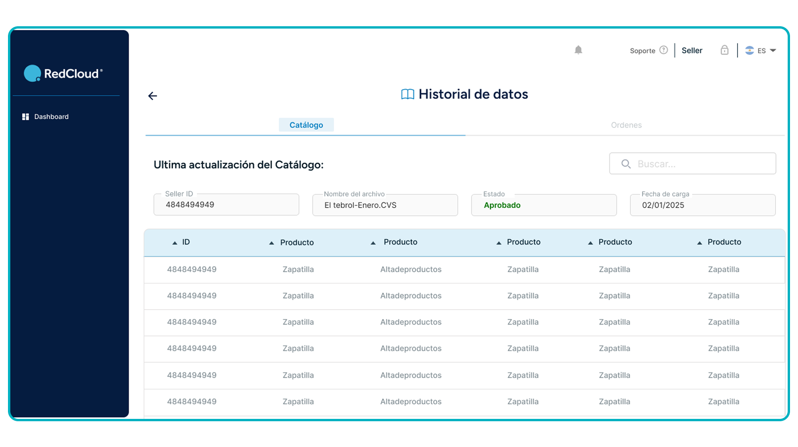Expand the ES language dropdown arrow
This screenshot has width=798, height=447.
(773, 51)
